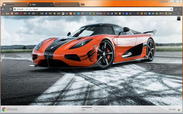Open the ABD bookmark
Image resolution: width=183 pixels, height=114 pixels.
click(57, 13)
